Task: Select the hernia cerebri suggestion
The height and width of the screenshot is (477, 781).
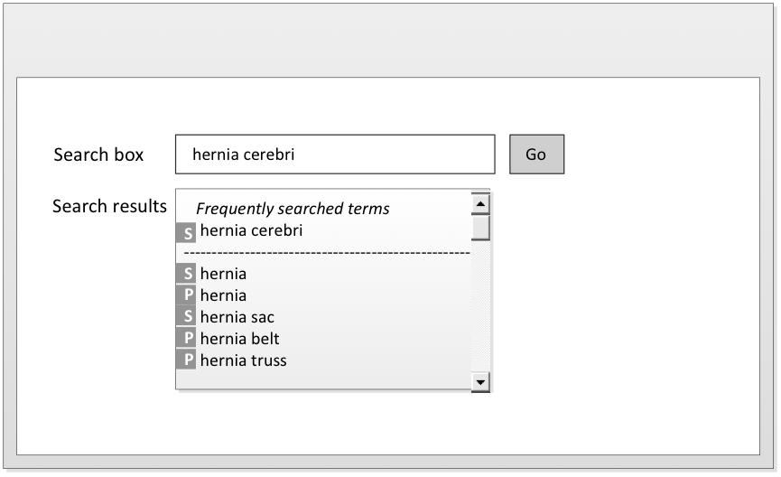Action: 251,231
